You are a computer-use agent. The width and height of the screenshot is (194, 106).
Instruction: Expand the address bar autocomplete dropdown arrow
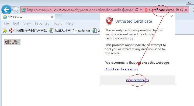click(x=141, y=10)
